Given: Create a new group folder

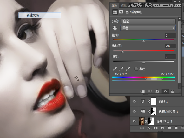Looking at the screenshot, I should coord(169,128).
